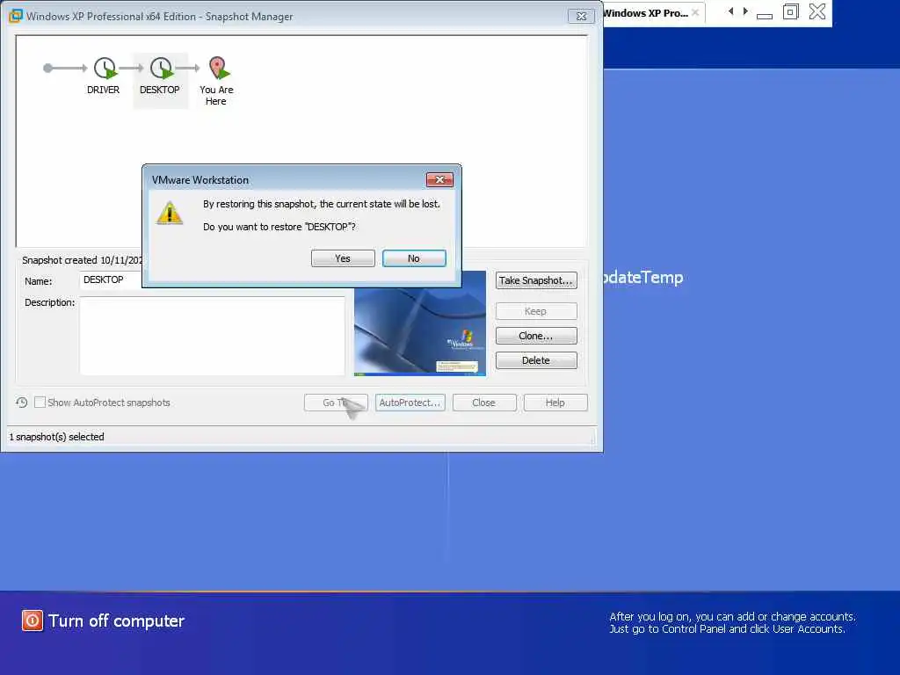Confirm restore by clicking Yes
This screenshot has width=900, height=675.
point(343,258)
